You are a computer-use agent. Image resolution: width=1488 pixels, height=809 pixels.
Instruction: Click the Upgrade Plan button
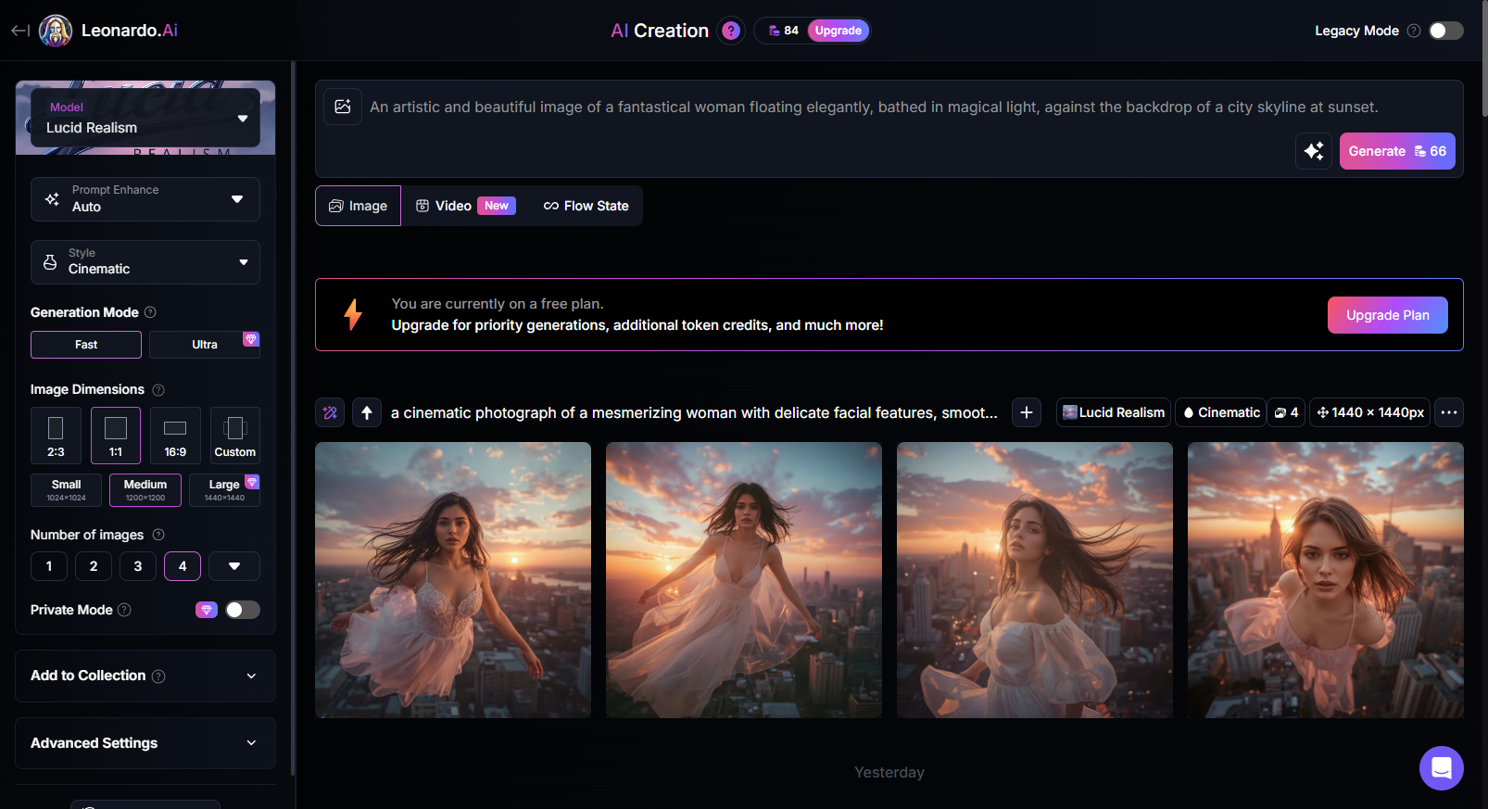(x=1387, y=315)
